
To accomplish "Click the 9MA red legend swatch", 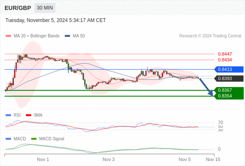I will (28, 115).
